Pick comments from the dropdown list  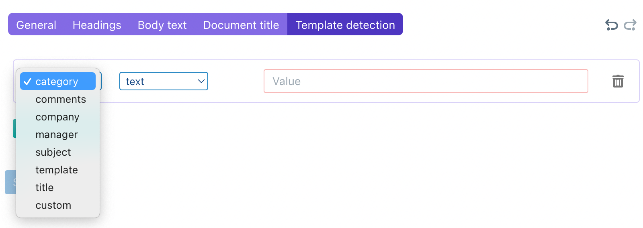[61, 99]
